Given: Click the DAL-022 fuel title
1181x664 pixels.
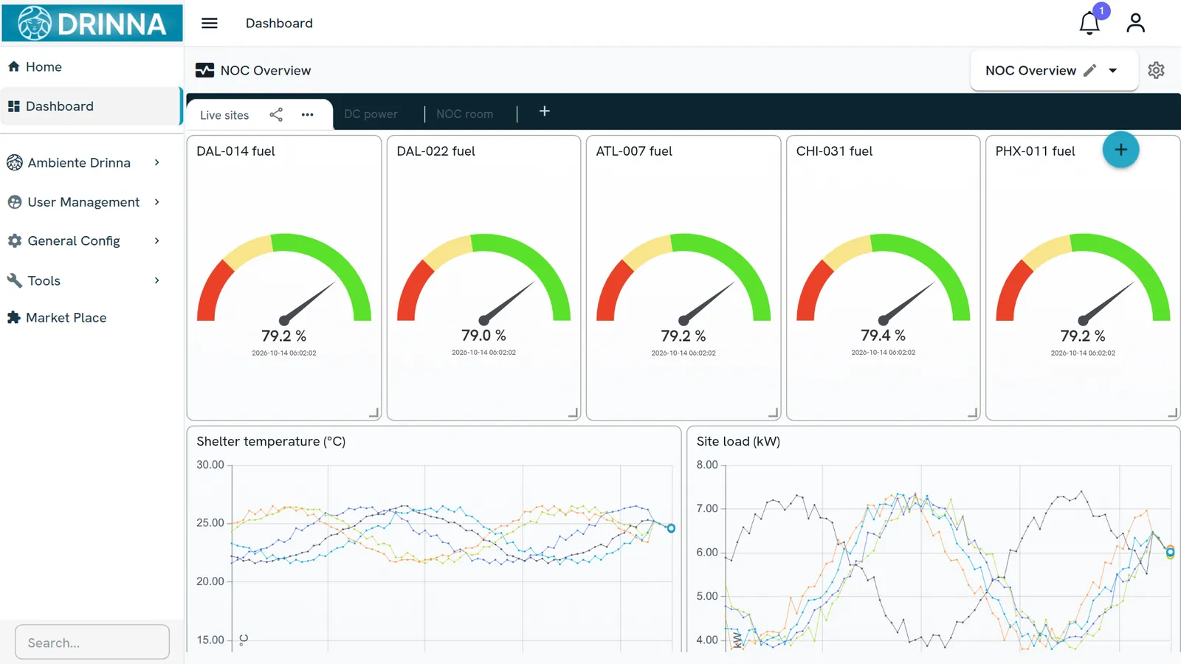Looking at the screenshot, I should tap(435, 151).
